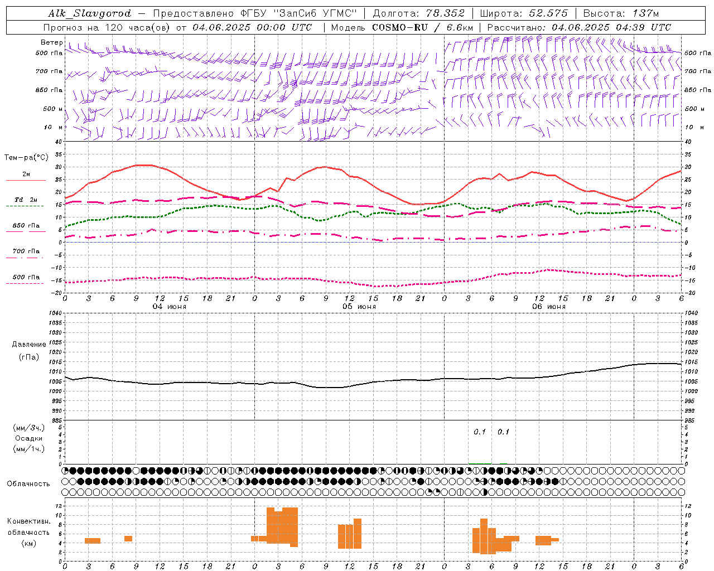Click the Alk_Slavgorod station title
The height and width of the screenshot is (571, 714).
point(90,13)
